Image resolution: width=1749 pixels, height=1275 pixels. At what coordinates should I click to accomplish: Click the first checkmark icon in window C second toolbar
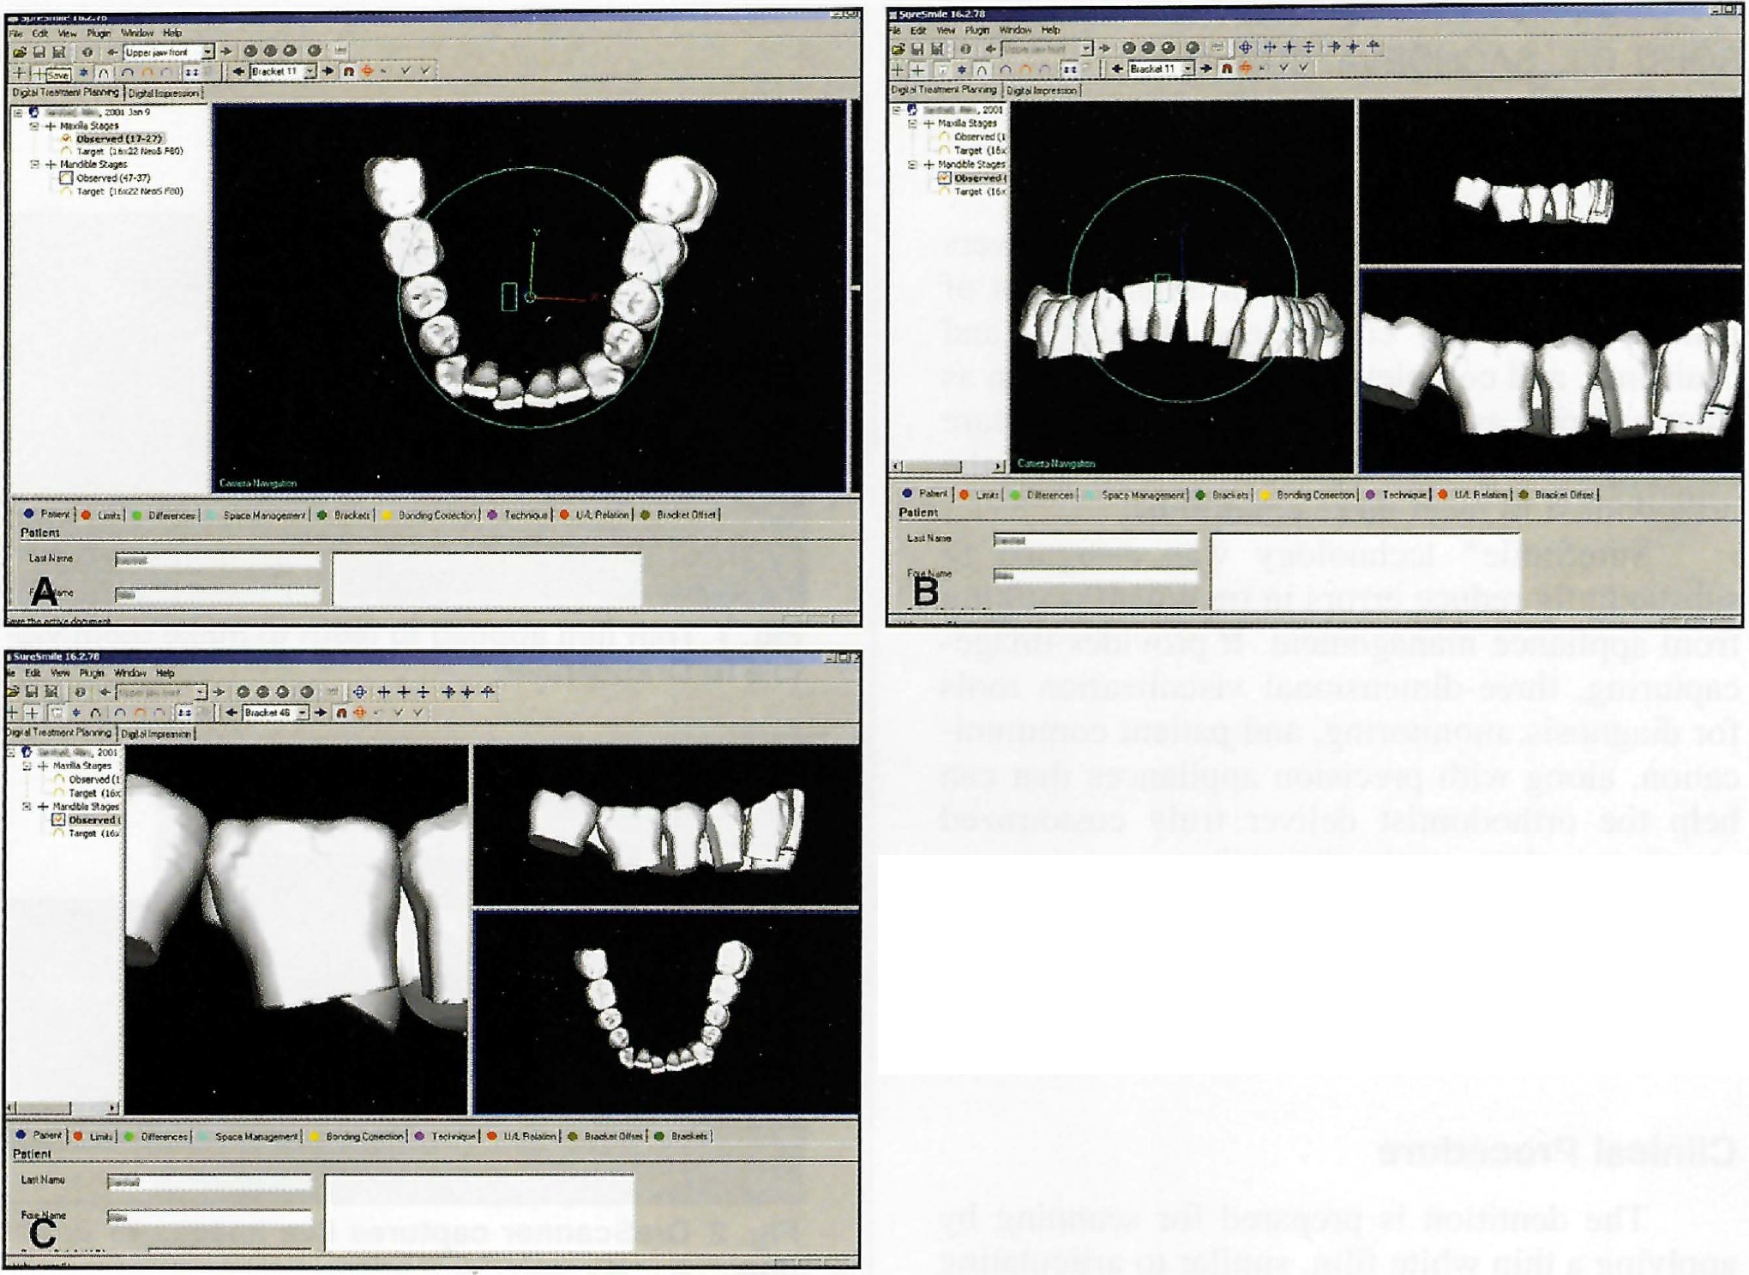(x=398, y=713)
